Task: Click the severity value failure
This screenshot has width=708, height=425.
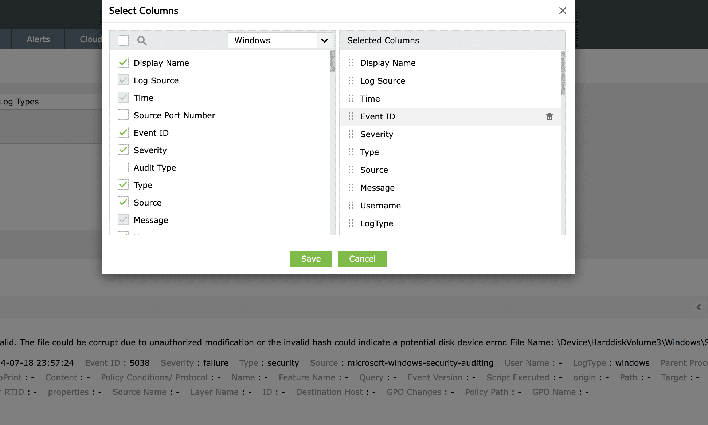Action: (x=216, y=363)
